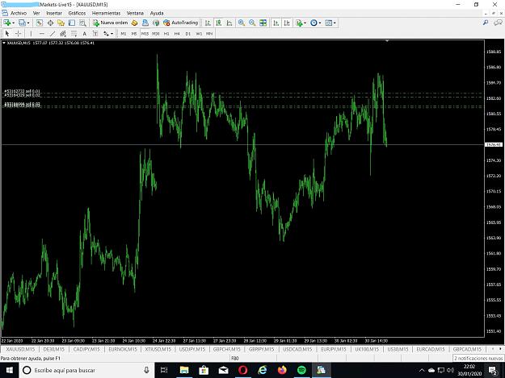Toggle the AutoTrading button
This screenshot has height=378, width=505.
(x=181, y=23)
